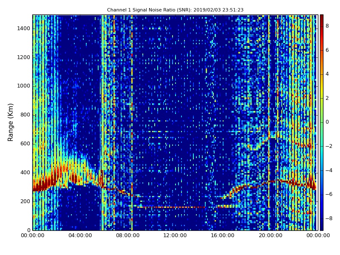Image resolution: width=340 pixels, height=255 pixels.
Task: Click the y-axis tick label 1200
Action: point(24,57)
